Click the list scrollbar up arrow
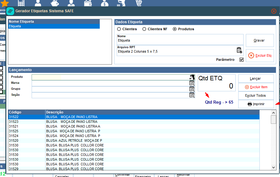 (x=273, y=113)
